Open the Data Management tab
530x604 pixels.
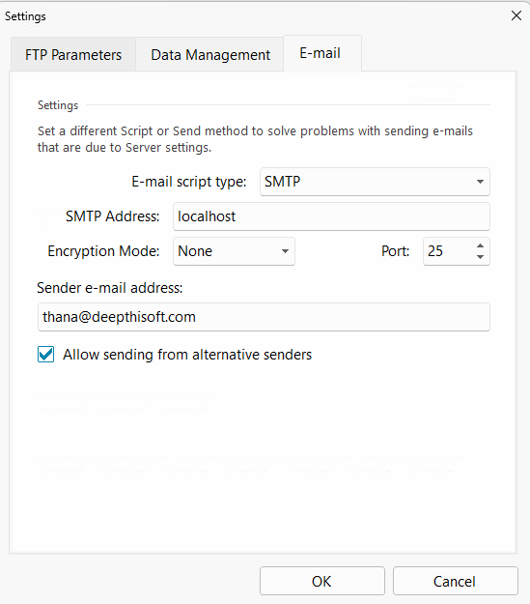click(x=210, y=55)
